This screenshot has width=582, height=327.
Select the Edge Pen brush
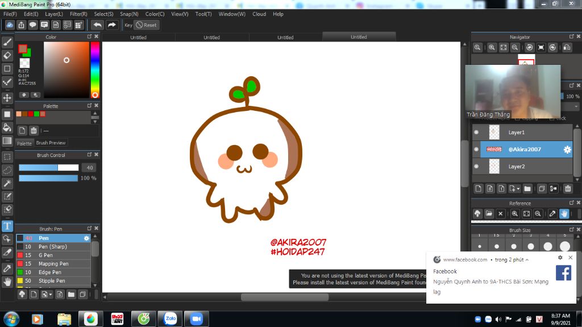tap(53, 272)
